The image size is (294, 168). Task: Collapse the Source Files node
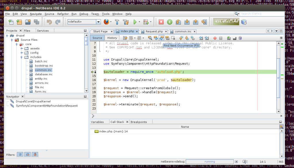point(12,40)
